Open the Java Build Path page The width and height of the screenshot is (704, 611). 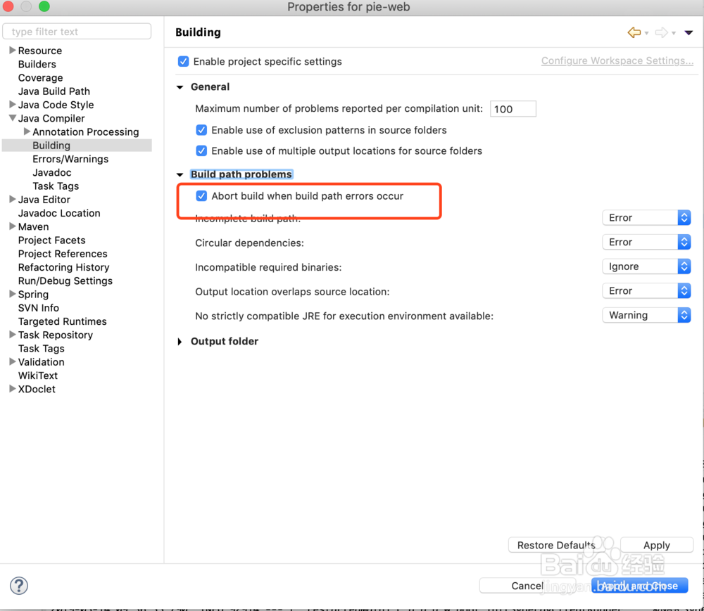(54, 91)
